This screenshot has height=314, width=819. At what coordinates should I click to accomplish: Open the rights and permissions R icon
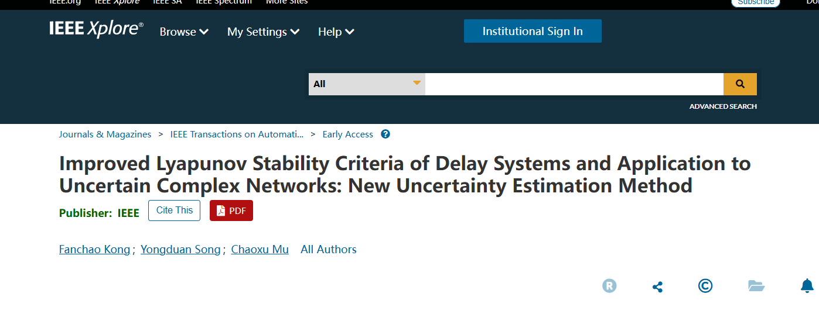(x=609, y=286)
